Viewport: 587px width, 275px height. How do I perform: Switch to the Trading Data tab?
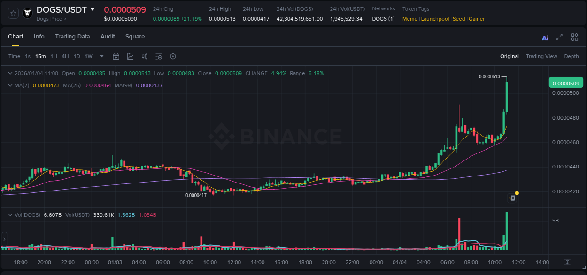[72, 37]
